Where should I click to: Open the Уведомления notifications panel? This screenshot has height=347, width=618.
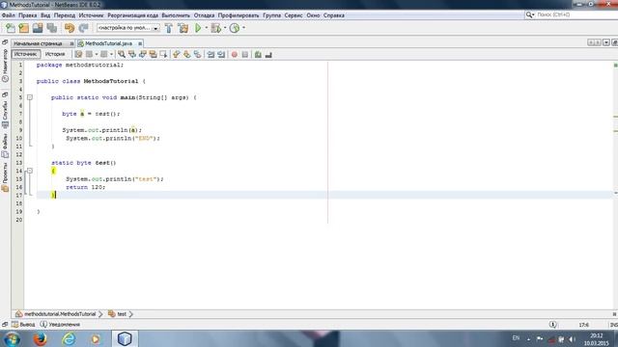[60, 325]
